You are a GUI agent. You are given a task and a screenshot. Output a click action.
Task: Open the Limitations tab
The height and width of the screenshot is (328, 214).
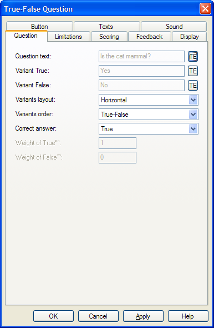69,37
